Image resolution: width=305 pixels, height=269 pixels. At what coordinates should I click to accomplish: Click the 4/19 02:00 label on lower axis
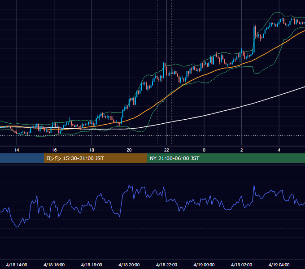tap(241, 265)
